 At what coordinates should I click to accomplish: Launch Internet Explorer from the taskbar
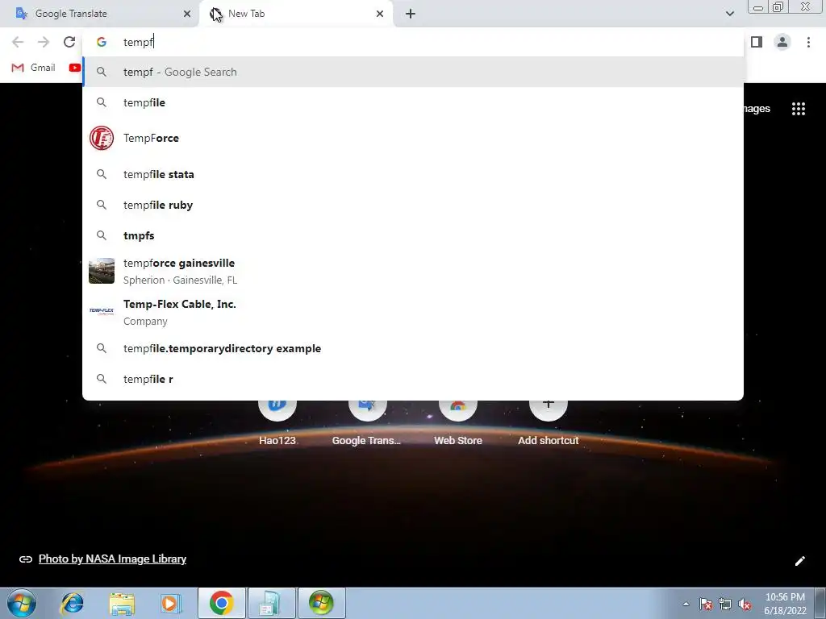(x=72, y=603)
